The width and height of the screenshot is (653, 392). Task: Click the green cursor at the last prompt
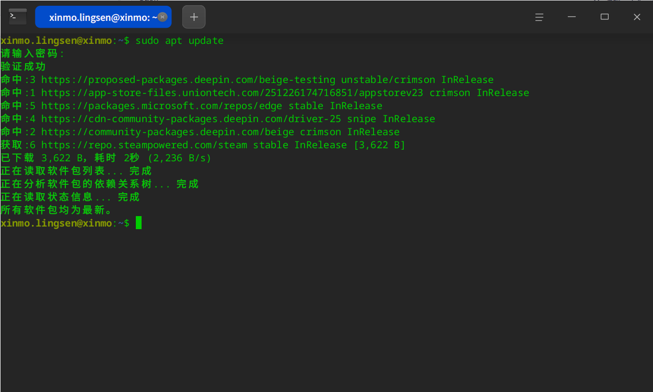(138, 223)
